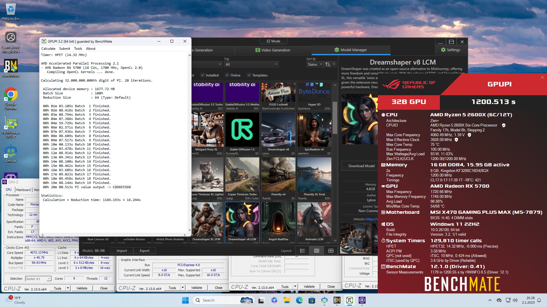Switch Amuse to small grid layout
The height and width of the screenshot is (307, 547).
(x=317, y=251)
